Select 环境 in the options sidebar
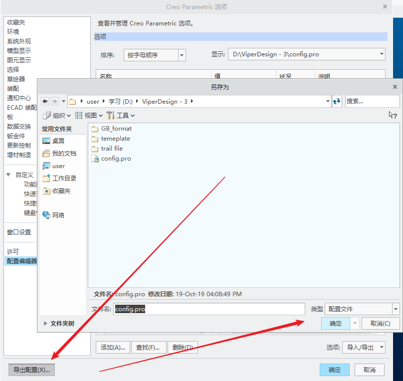The image size is (403, 381). point(13,31)
